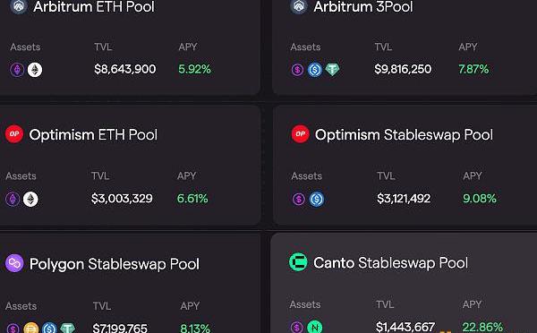
Task: Click the Tether asset icon in Arbitrum 3Pool
Action: pos(332,70)
